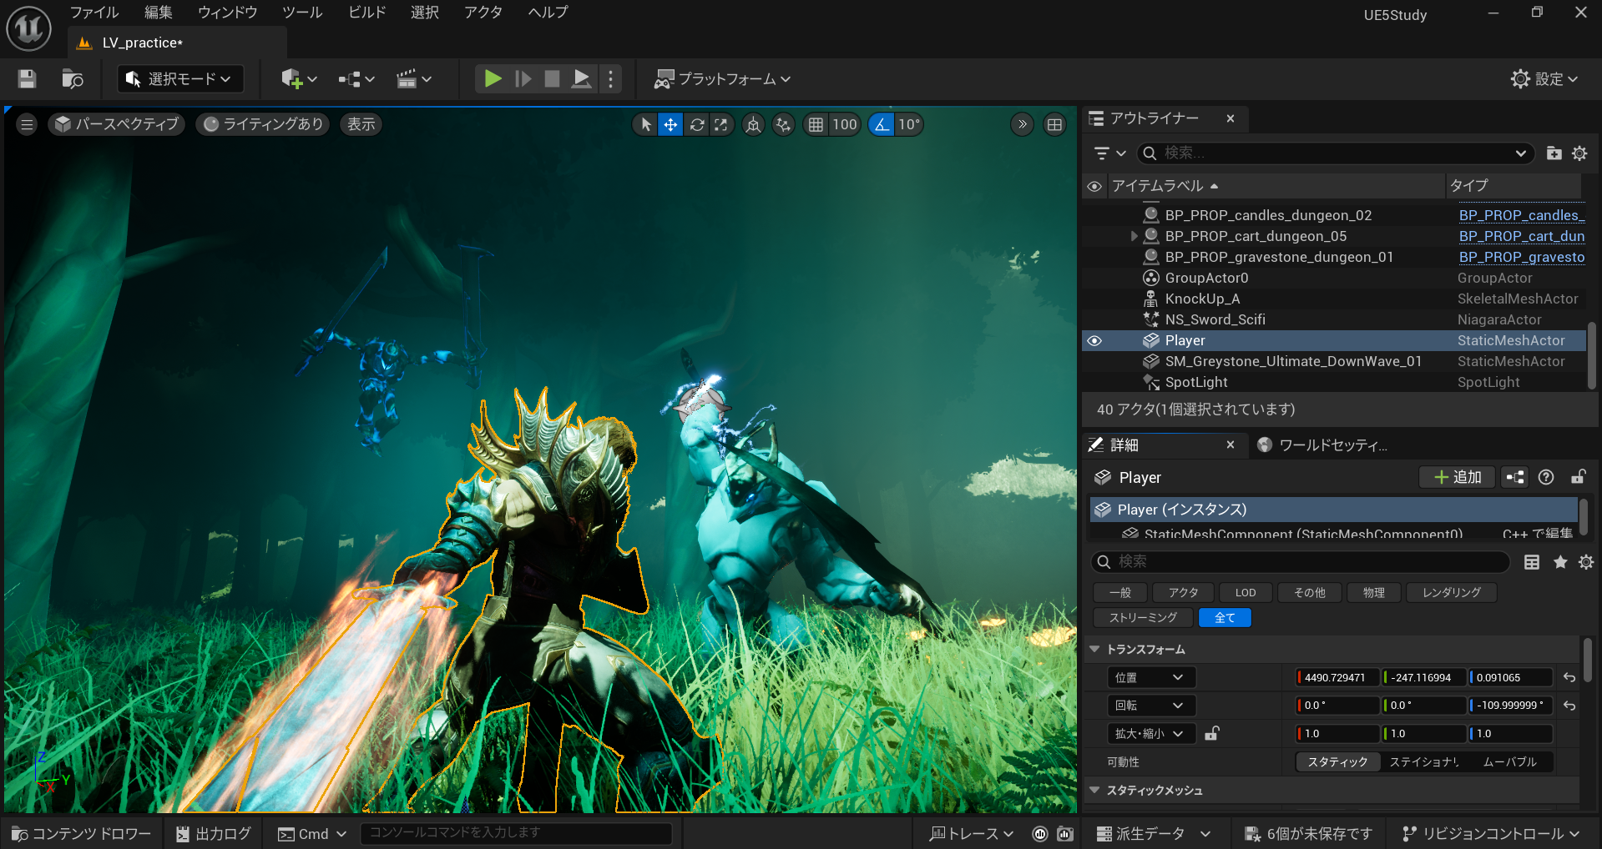The image size is (1602, 849).
Task: Open the Perspective view mode dropdown
Action: point(117,124)
